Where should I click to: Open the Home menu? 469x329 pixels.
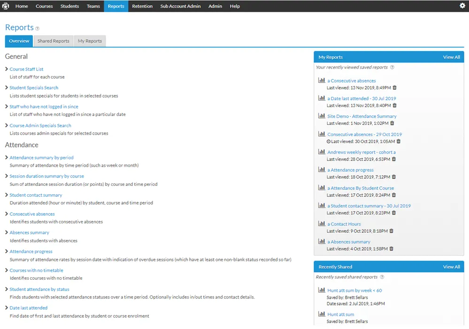(x=22, y=6)
